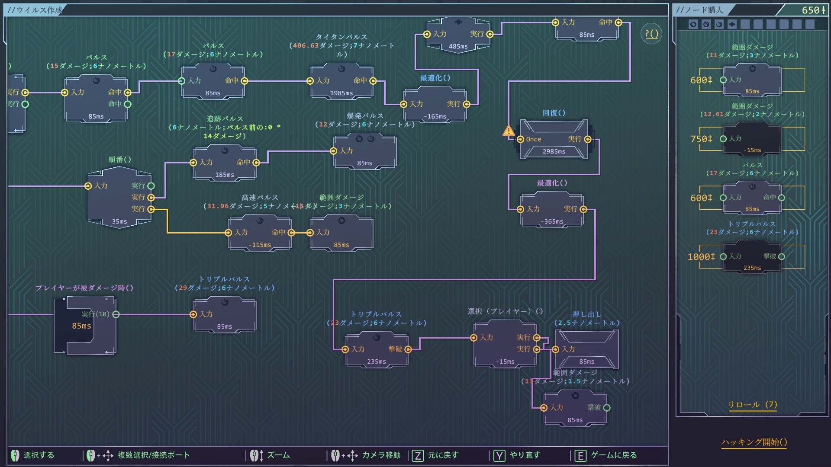Screen dimensions: 831x467
Task: Click the 実行(10) port on player damage trigger
Action: [x=116, y=314]
